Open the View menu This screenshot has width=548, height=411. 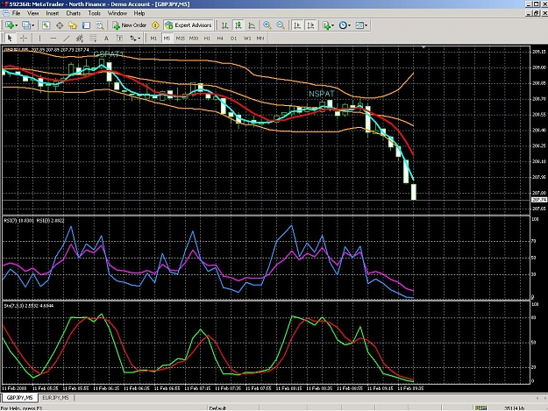pos(32,13)
